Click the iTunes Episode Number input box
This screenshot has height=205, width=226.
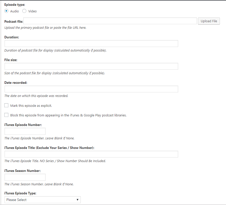pyautogui.click(x=25, y=131)
